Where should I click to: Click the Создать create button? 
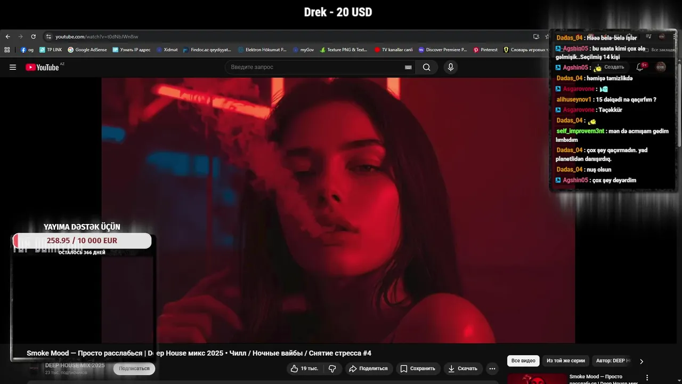[x=610, y=67]
